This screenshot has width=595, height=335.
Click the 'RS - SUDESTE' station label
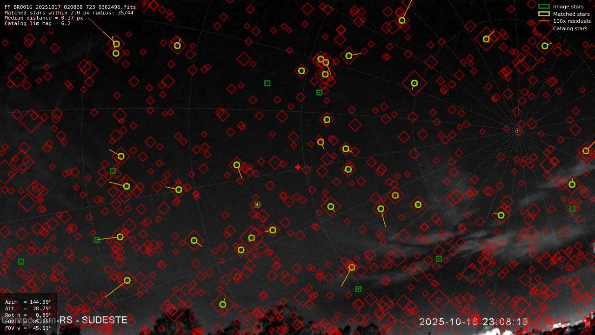pos(93,320)
